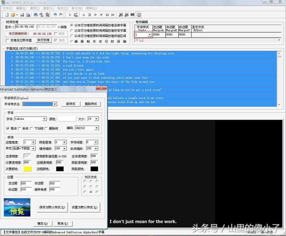Open the 影片(M) menu
The height and width of the screenshot is (236, 286).
(77, 8)
